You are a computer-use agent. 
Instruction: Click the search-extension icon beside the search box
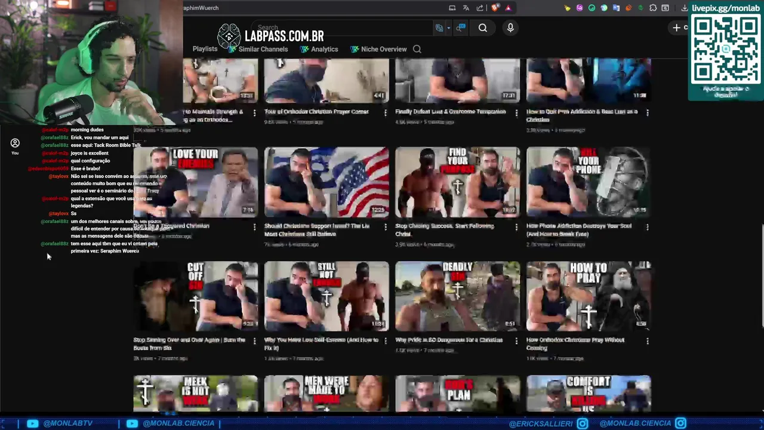pos(461,28)
